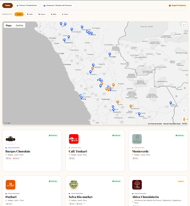The width and height of the screenshot is (190, 206).
Task: Click Combinaciones de teclas on map
Action: click(155, 124)
